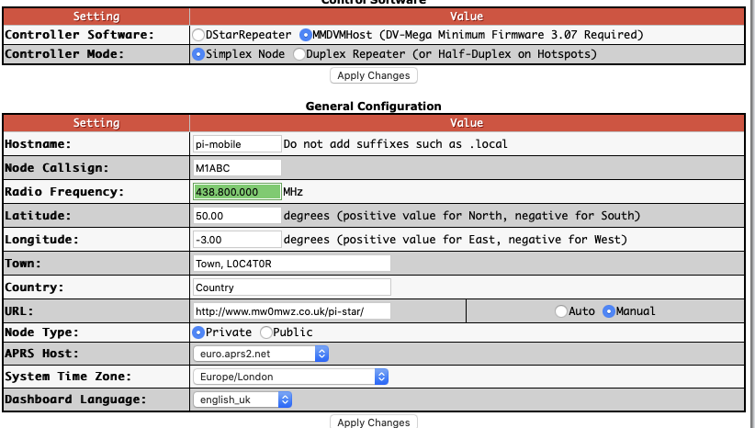Click 'Do not add suffixes such as .local' text
Screen dimensions: 755x428
(x=395, y=144)
